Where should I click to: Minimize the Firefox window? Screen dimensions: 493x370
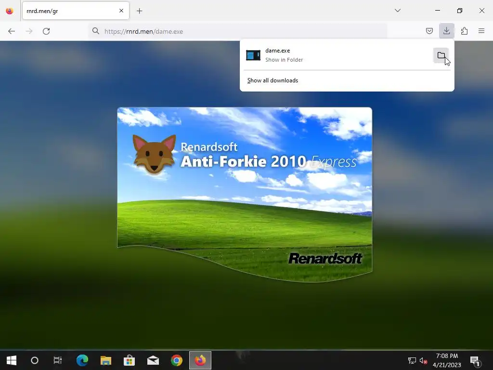tap(437, 11)
